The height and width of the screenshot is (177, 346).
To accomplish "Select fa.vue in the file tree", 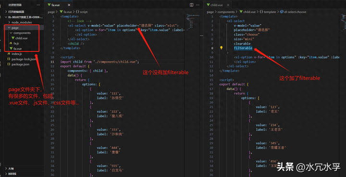I will click(17, 49).
